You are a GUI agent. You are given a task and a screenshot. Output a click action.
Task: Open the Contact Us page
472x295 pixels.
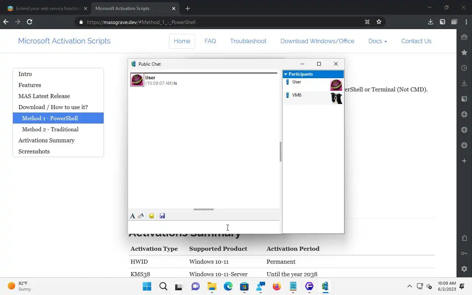click(x=416, y=41)
